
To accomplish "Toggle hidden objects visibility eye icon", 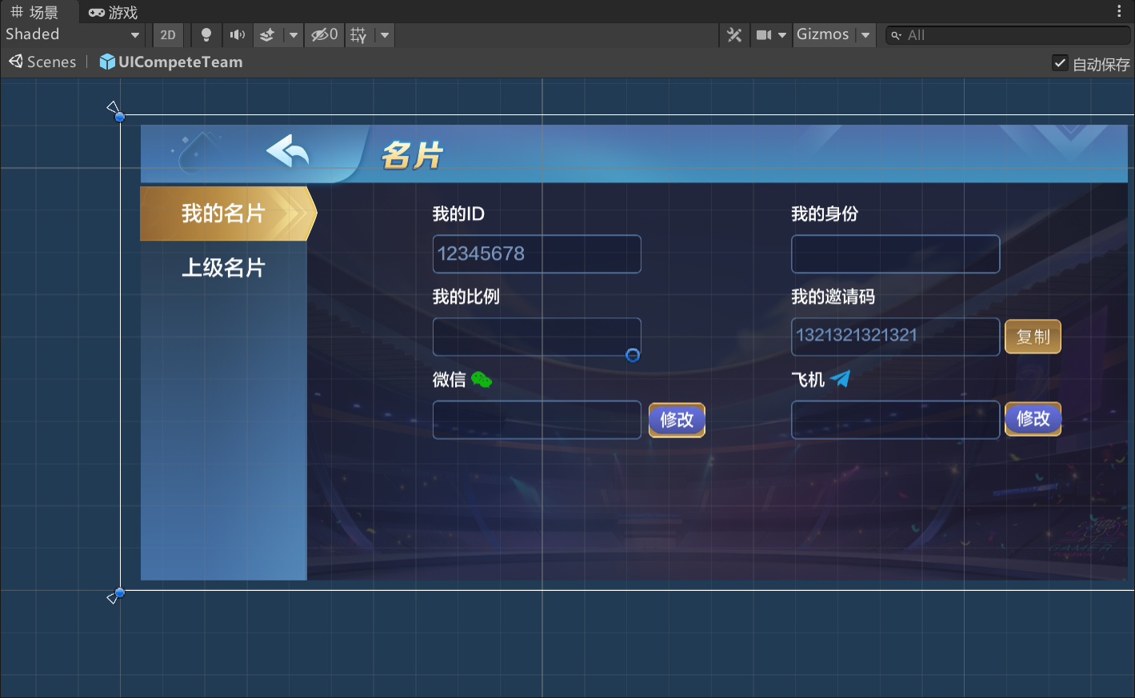I will [324, 35].
